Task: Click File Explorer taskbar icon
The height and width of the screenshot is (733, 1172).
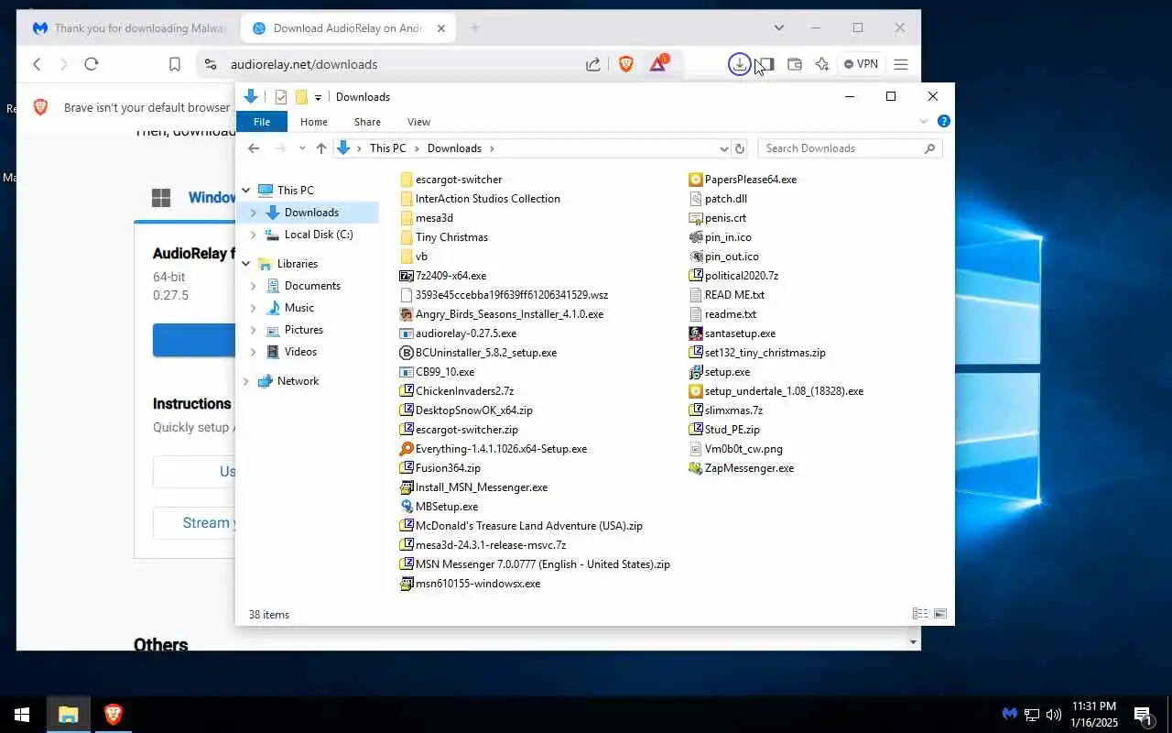Action: [68, 715]
